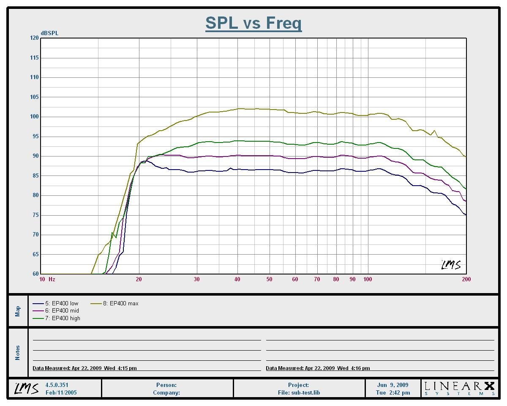The height and width of the screenshot is (406, 507).
Task: Click the vertical Notes panel label
Action: click(x=18, y=353)
